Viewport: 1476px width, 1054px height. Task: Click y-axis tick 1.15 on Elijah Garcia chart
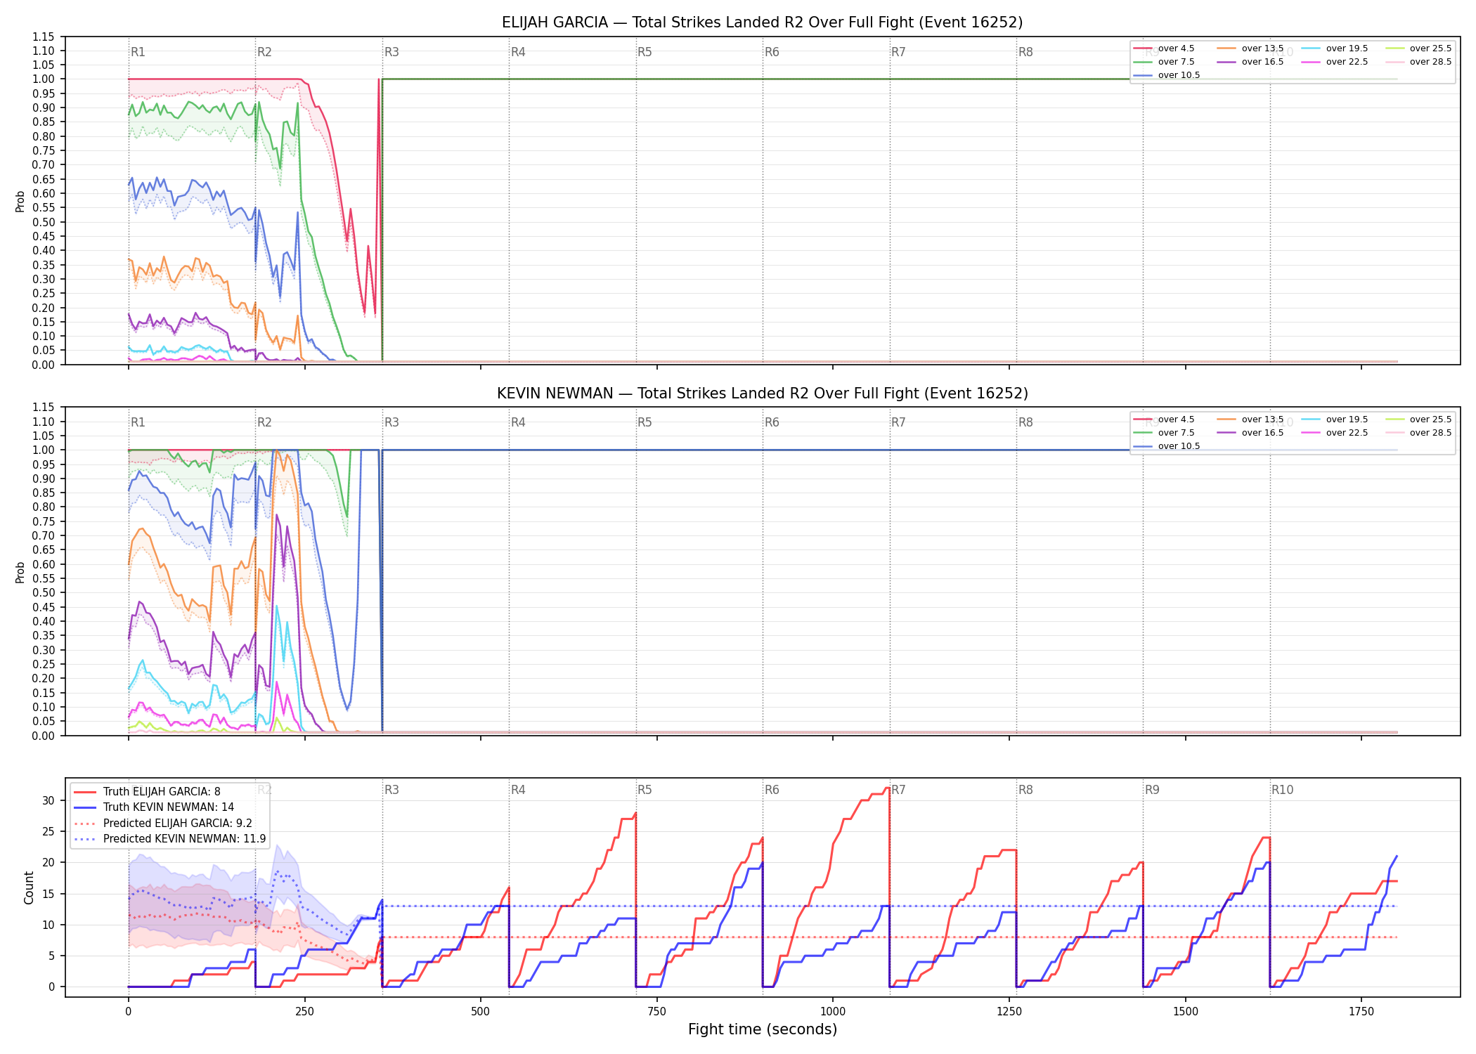click(44, 37)
